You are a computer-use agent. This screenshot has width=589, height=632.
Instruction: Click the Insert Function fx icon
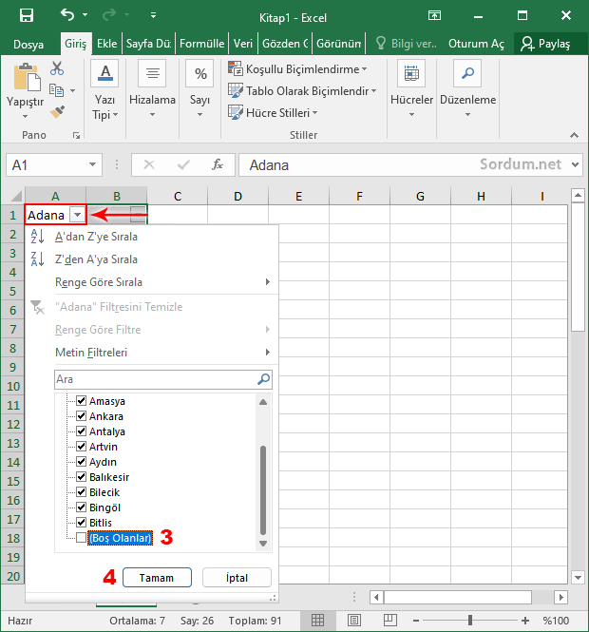pos(218,164)
